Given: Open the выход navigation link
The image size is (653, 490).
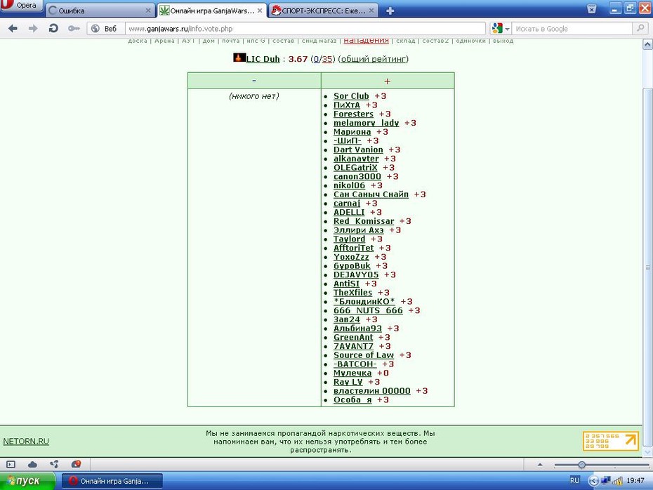Looking at the screenshot, I should click(x=503, y=41).
